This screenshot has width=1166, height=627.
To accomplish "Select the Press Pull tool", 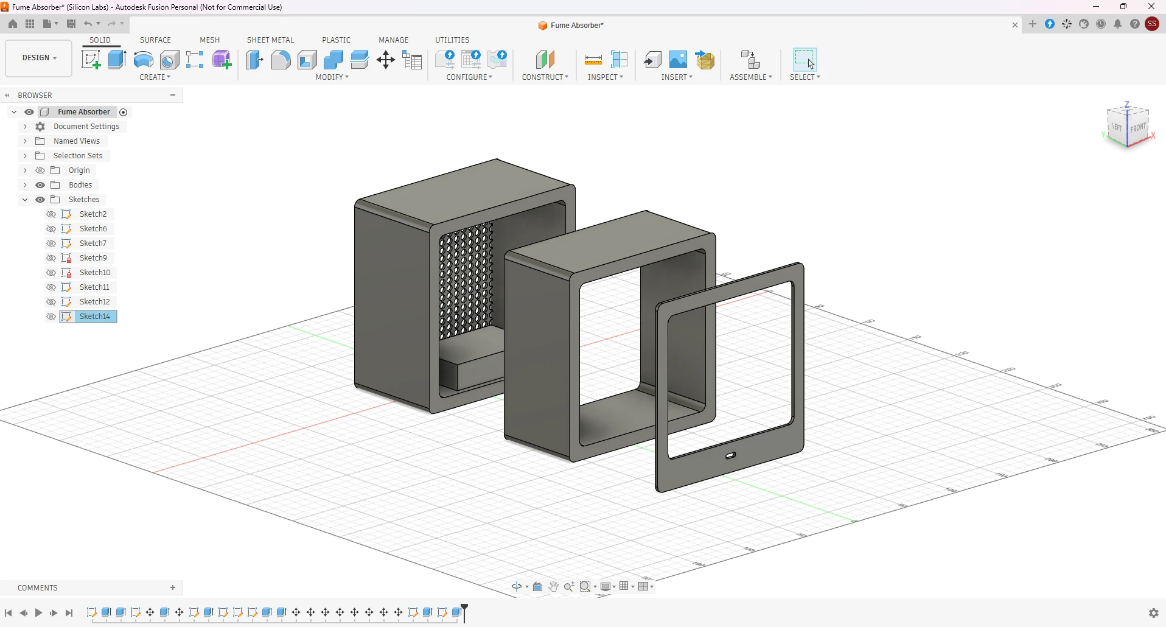I will click(x=255, y=60).
